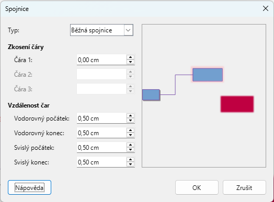Increase Vodorovný konec value

tap(130, 130)
